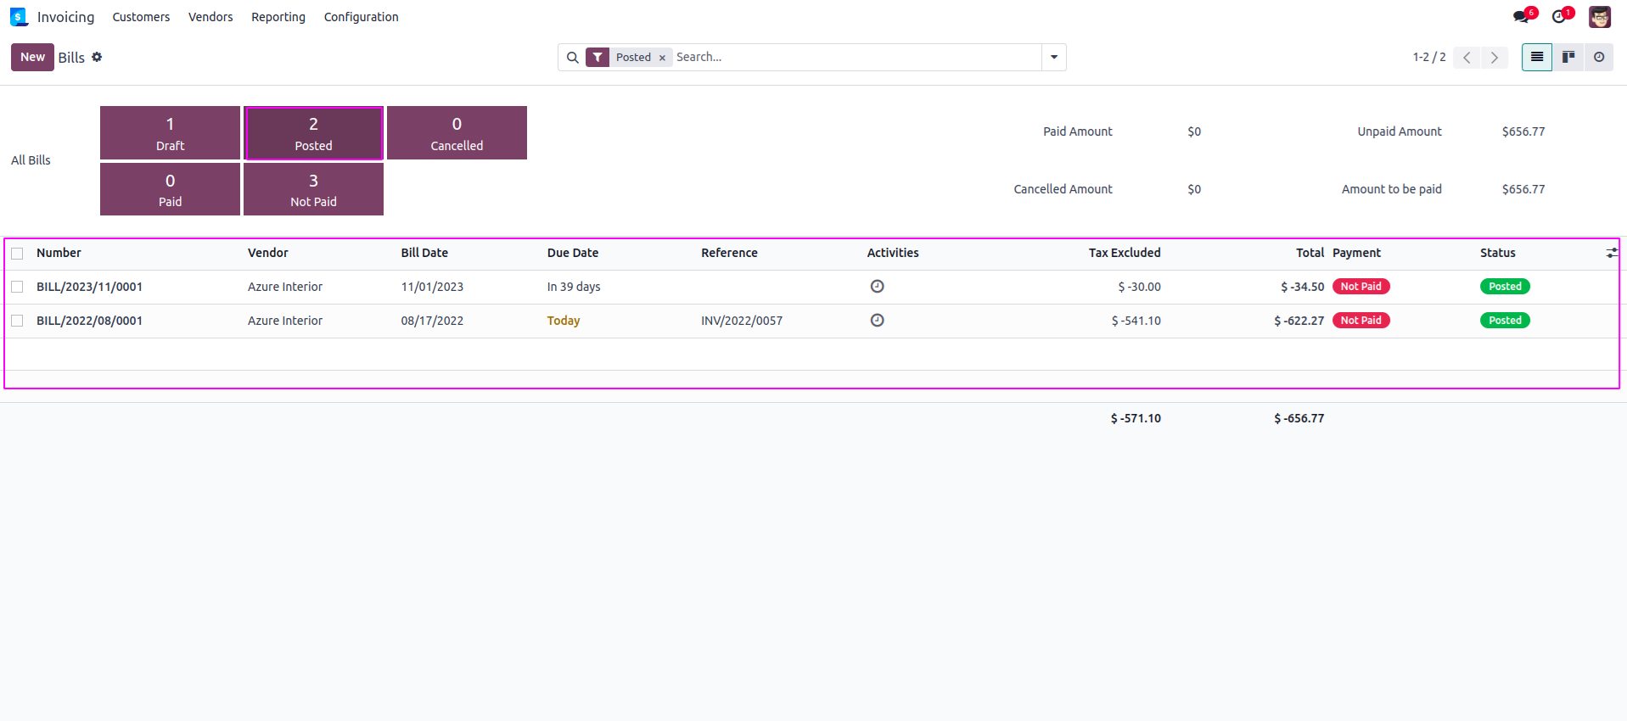Open the Configuration menu
Viewport: 1627px width, 721px height.
(x=361, y=17)
